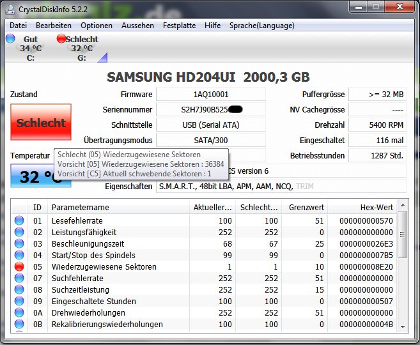Close the CrystalDiskInfo window
This screenshot has width=420, height=345.
(x=400, y=6)
